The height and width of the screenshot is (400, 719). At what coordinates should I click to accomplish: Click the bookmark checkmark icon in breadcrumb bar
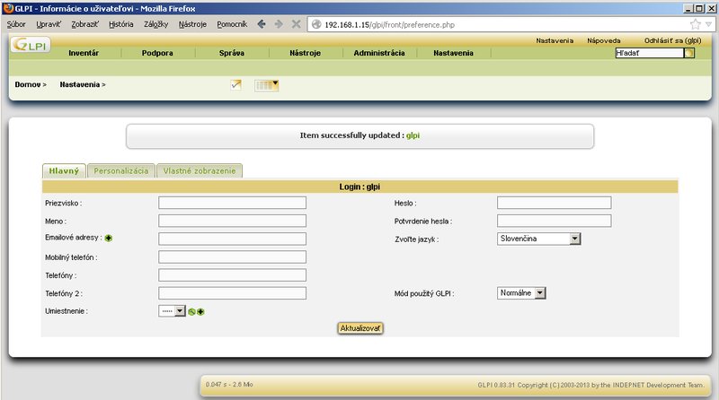pyautogui.click(x=235, y=85)
